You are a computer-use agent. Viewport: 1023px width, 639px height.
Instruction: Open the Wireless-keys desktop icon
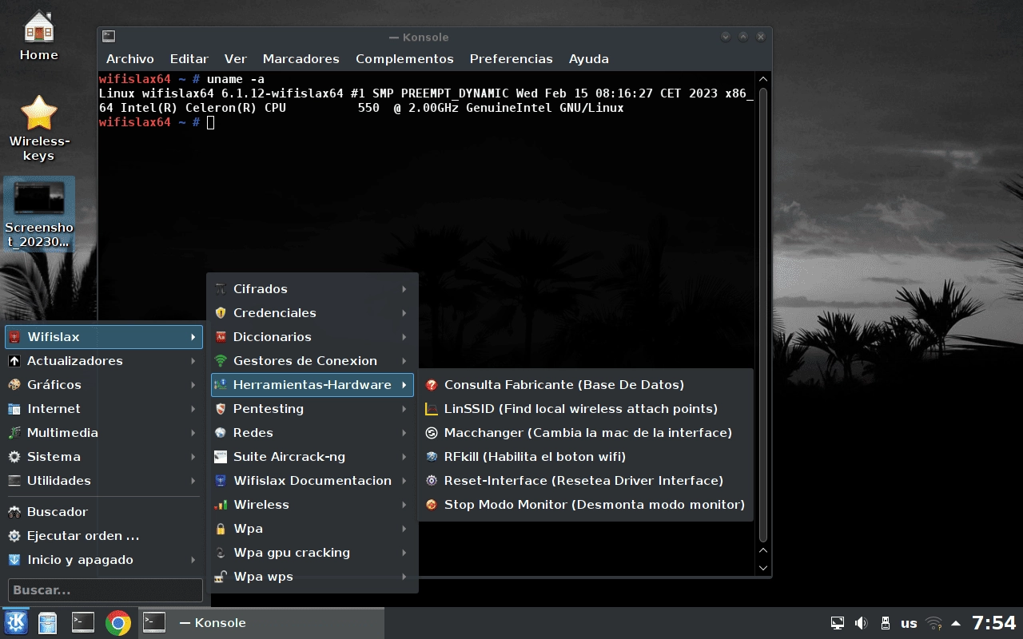pos(39,128)
